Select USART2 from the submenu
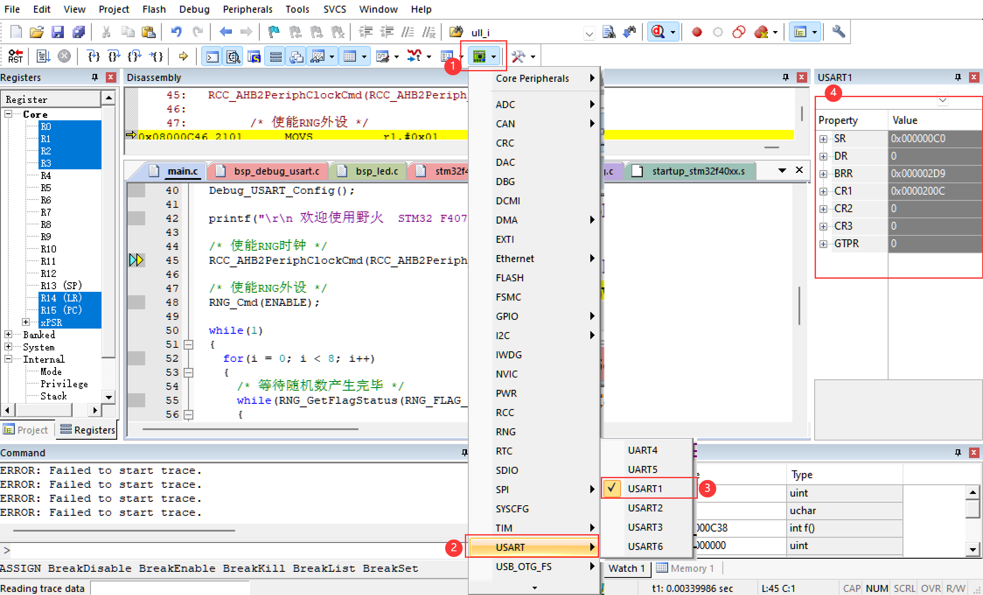The height and width of the screenshot is (595, 983). [645, 508]
